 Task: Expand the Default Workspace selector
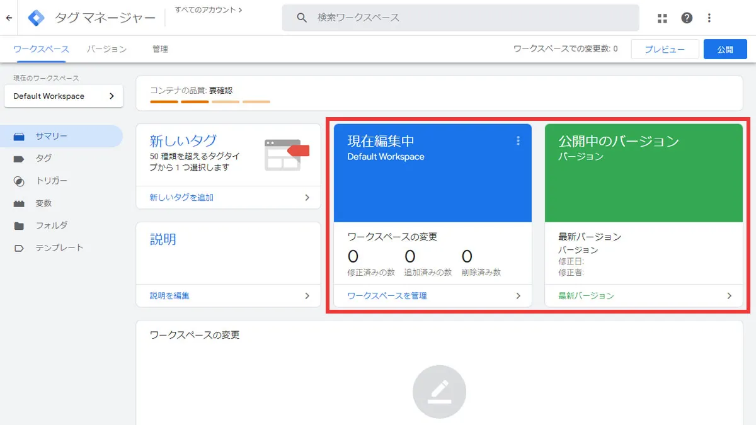[63, 96]
